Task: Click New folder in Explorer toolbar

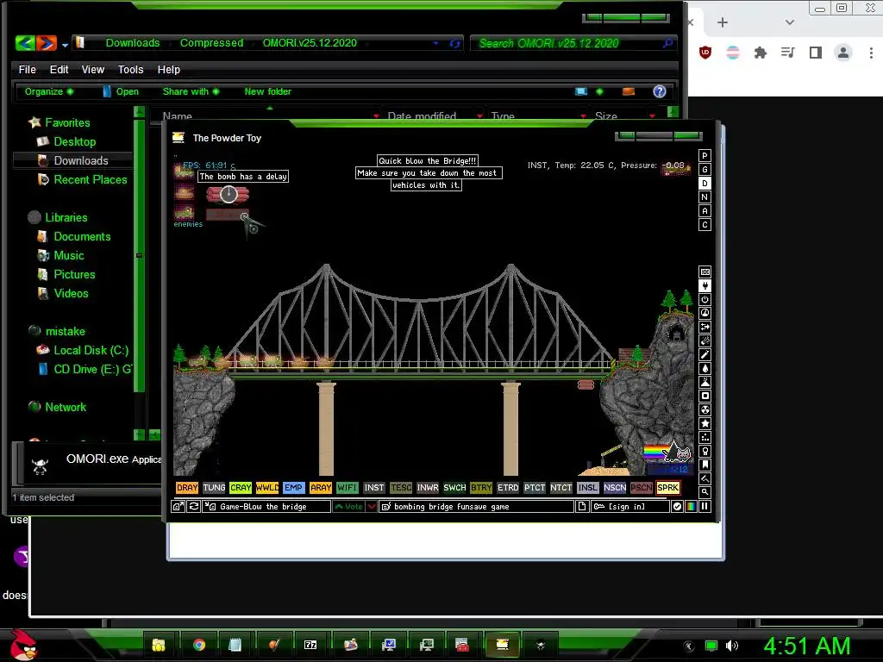Action: (x=267, y=91)
